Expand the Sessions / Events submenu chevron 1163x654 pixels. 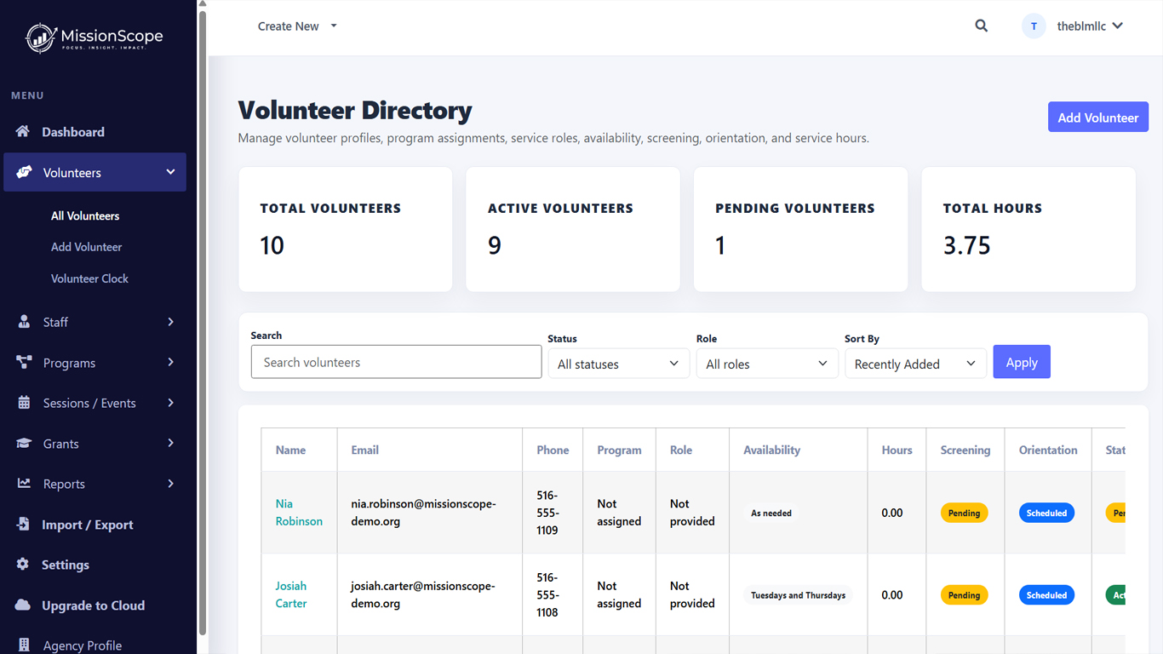click(170, 403)
